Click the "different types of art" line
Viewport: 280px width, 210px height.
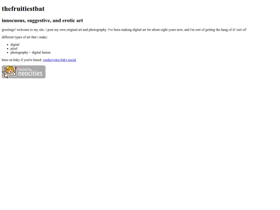click(x=25, y=37)
